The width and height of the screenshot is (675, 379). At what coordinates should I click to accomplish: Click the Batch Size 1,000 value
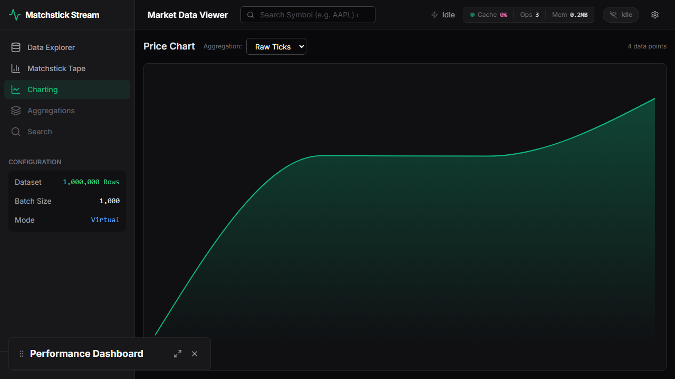(109, 201)
